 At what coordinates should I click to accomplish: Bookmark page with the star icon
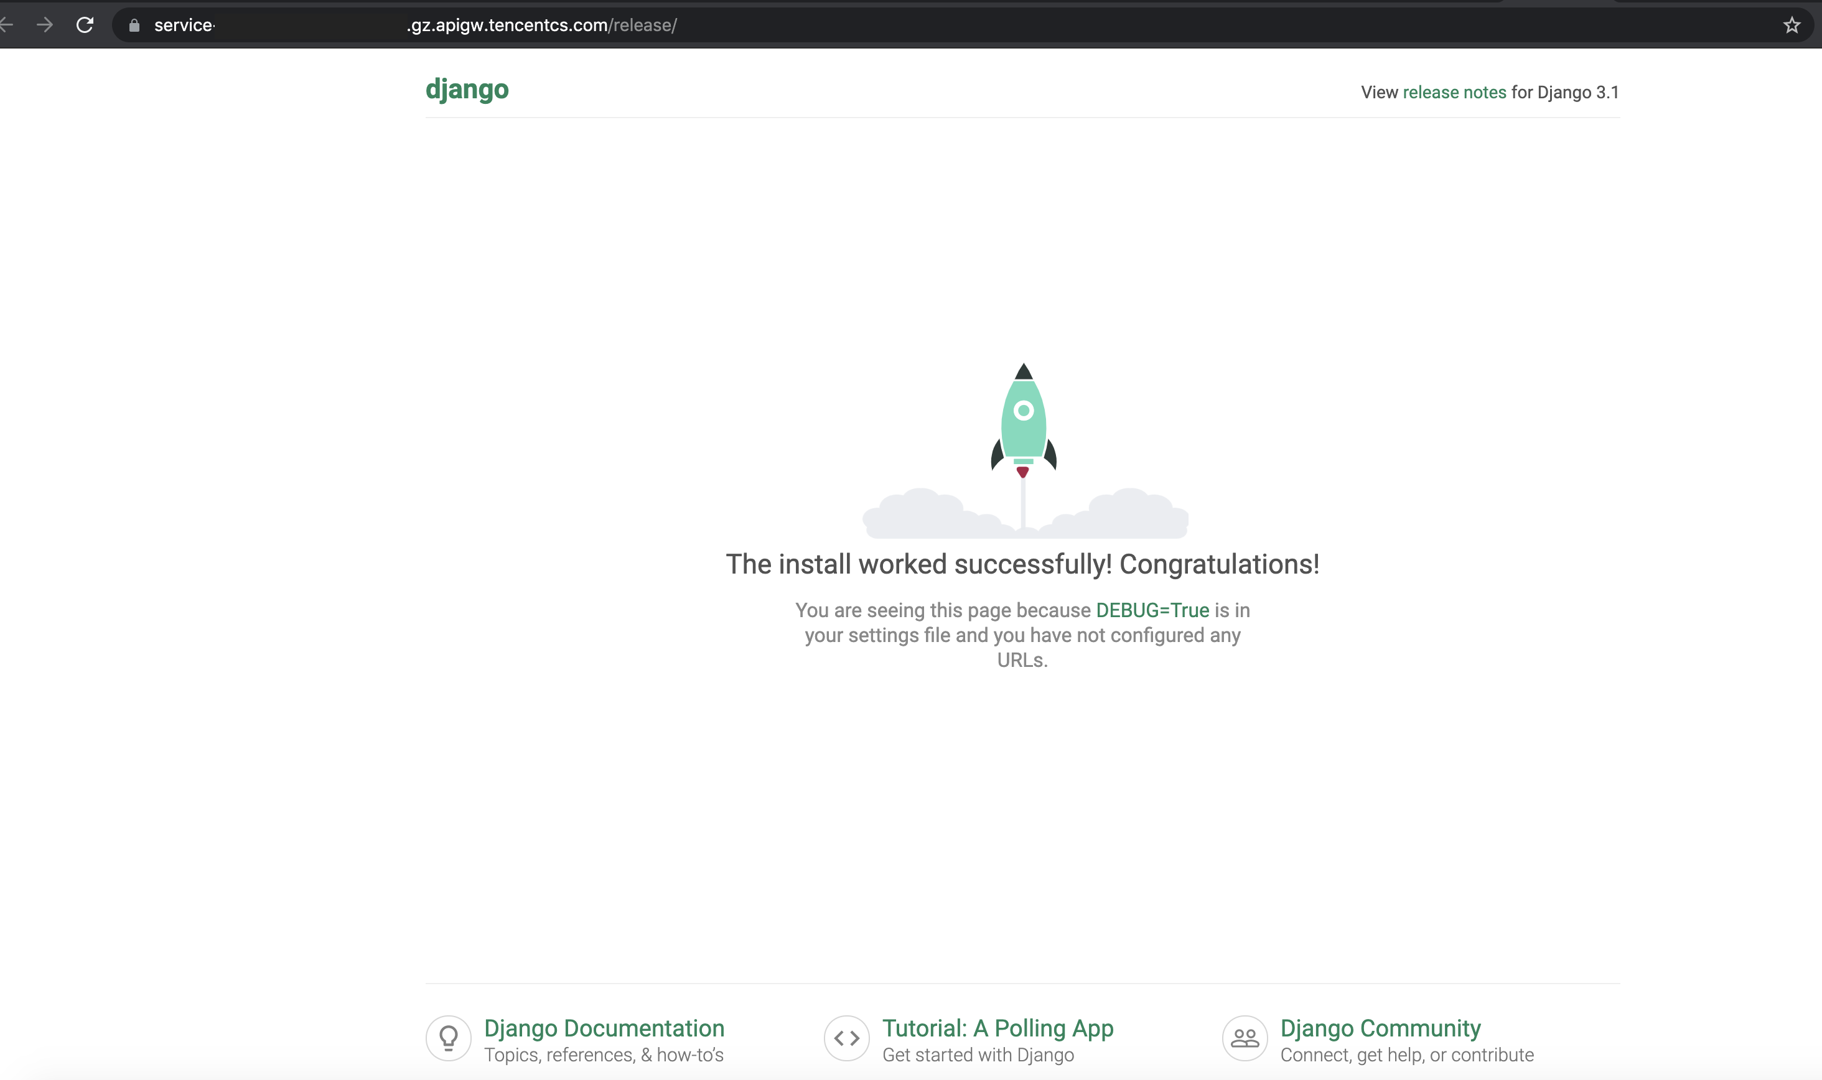pos(1792,26)
